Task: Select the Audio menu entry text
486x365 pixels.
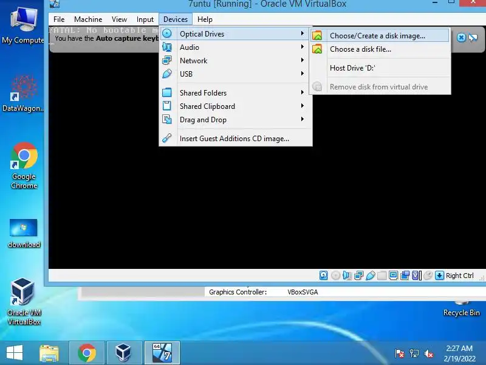Action: coord(190,47)
